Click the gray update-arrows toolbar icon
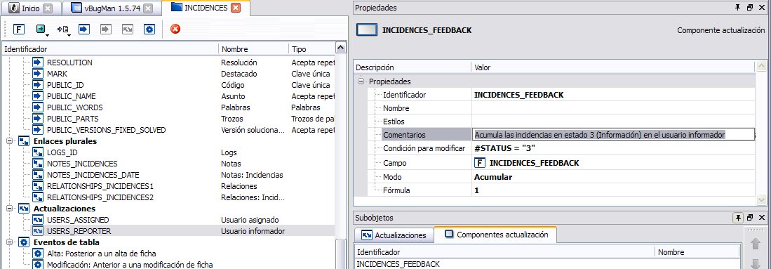Viewport: 771px width, 269px height. point(128,29)
